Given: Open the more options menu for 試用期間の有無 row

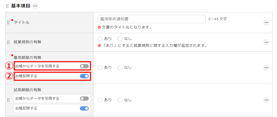Looking at the screenshot, I should [x=266, y=100].
